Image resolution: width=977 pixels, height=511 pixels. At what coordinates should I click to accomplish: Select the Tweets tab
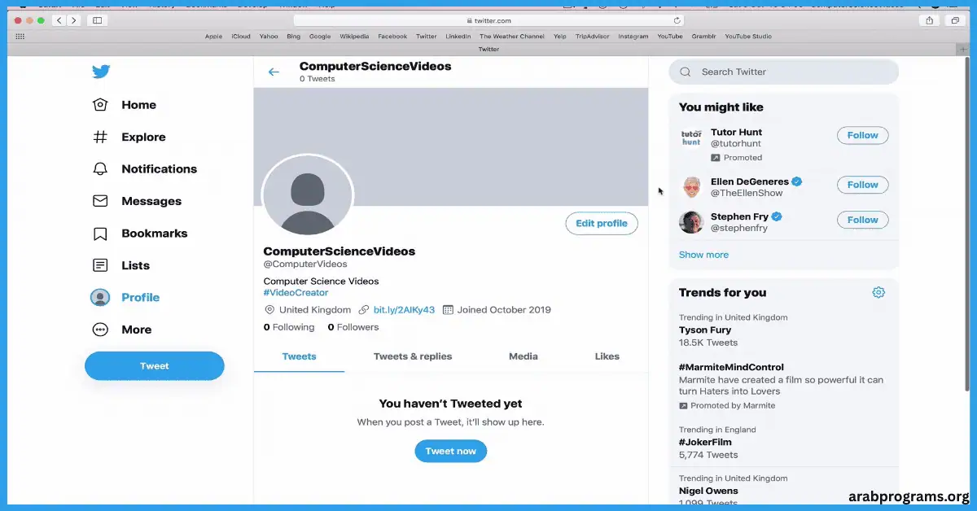tap(299, 356)
